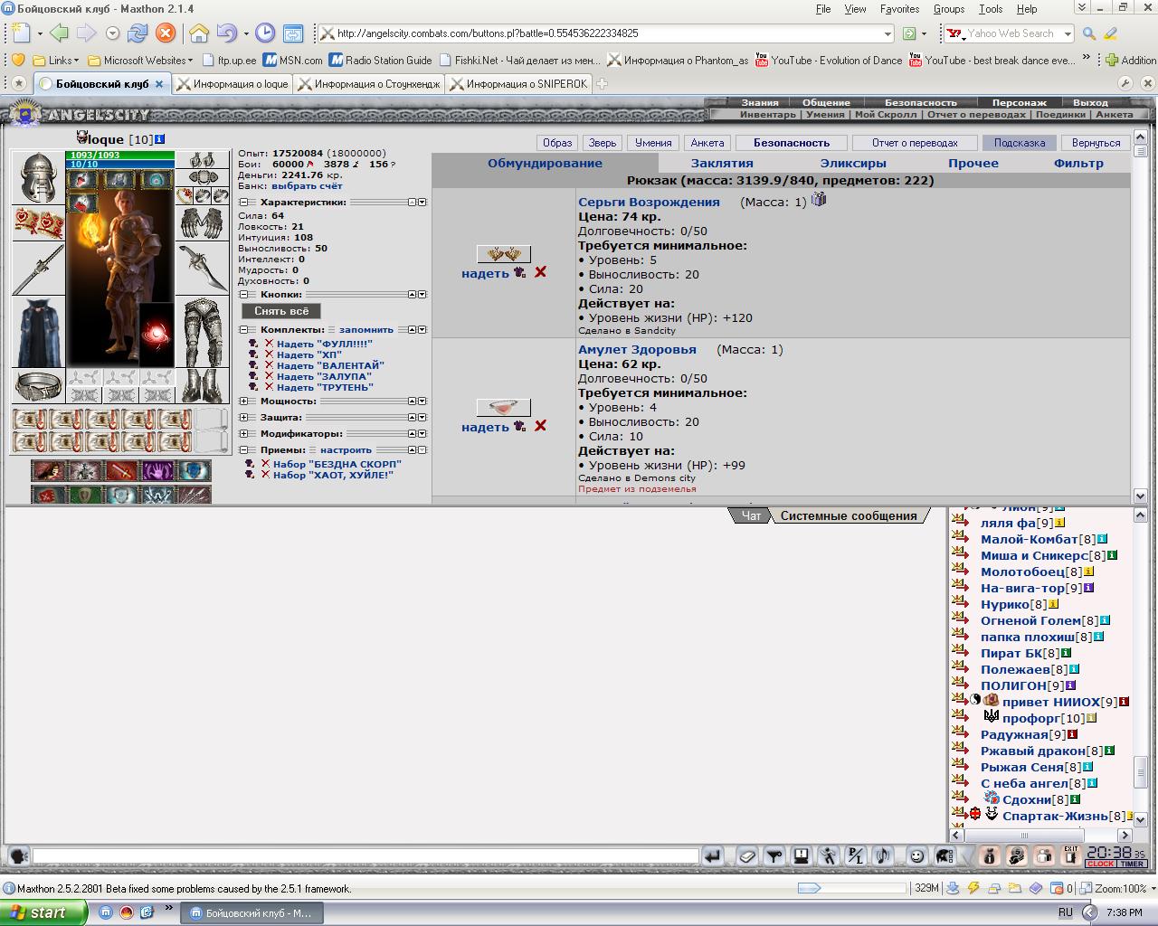This screenshot has height=926, width=1158.
Task: Open the Favorites menu
Action: 899,9
